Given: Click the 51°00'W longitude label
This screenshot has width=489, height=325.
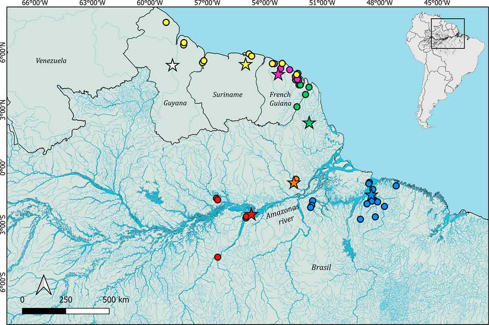Looking at the screenshot, I should point(323,4).
